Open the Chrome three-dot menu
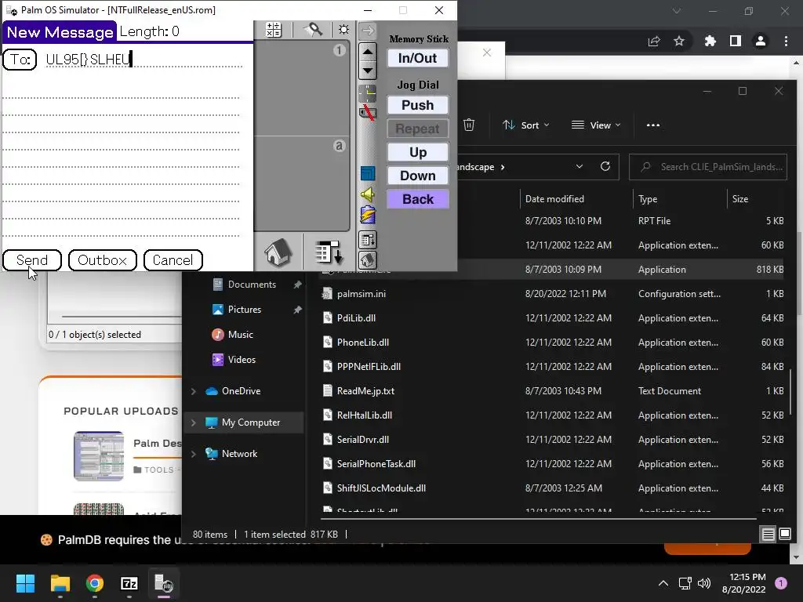This screenshot has height=602, width=803. pos(786,41)
